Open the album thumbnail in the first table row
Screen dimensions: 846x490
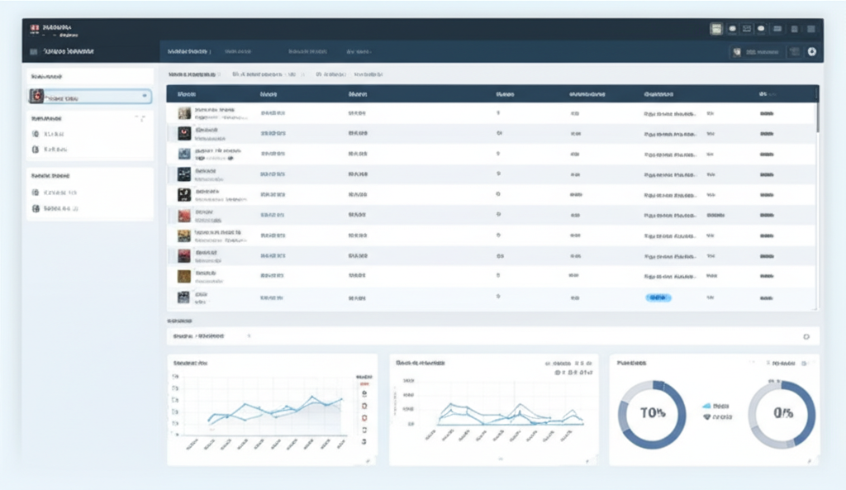[x=185, y=112]
